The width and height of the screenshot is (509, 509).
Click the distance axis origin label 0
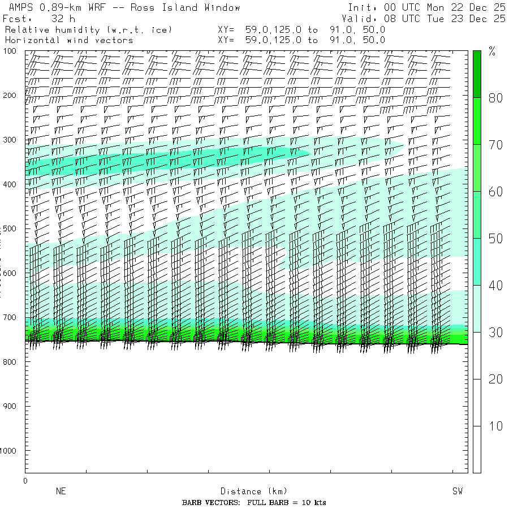click(25, 481)
